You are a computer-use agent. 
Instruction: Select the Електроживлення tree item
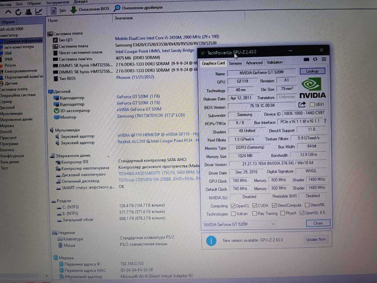pos(21,71)
